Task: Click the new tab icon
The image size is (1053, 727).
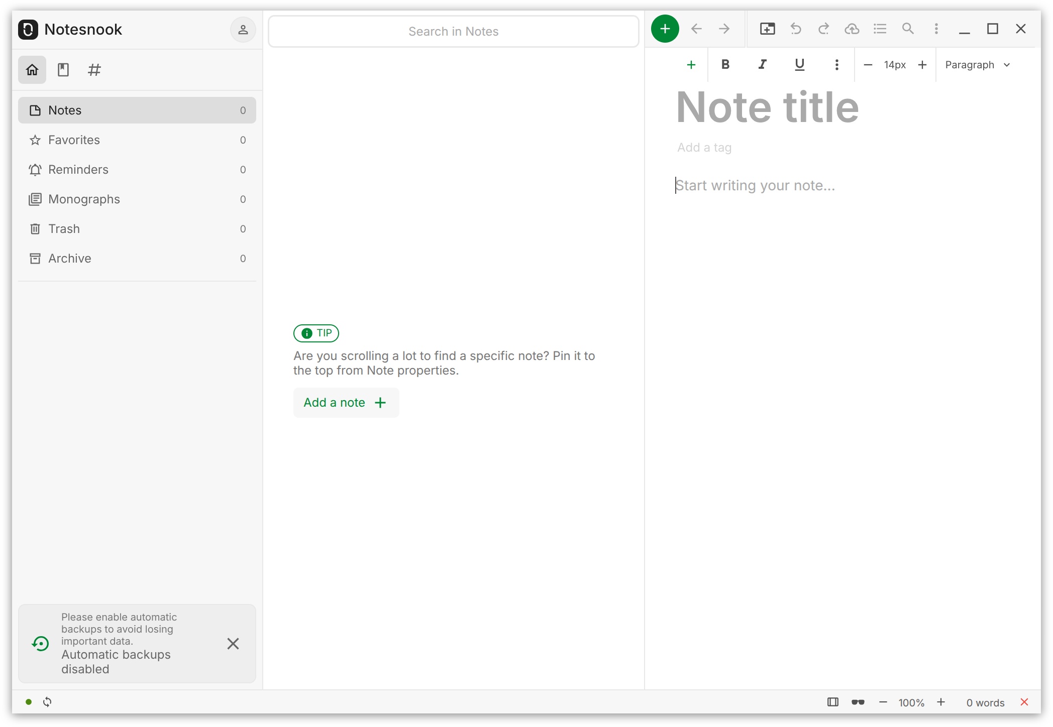Action: (x=767, y=29)
